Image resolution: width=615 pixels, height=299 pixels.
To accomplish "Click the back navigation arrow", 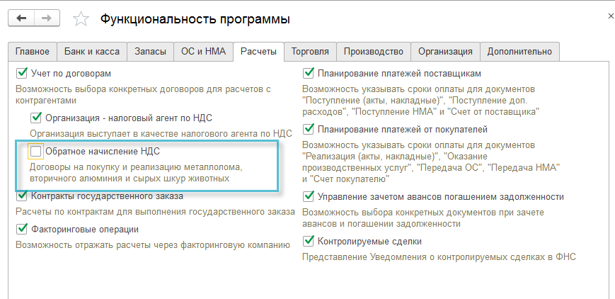I will tap(21, 19).
